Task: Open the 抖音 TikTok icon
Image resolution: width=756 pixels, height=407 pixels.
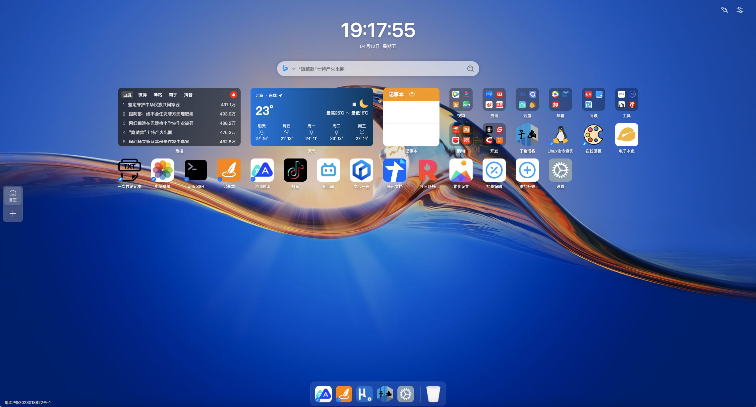Action: pos(295,170)
